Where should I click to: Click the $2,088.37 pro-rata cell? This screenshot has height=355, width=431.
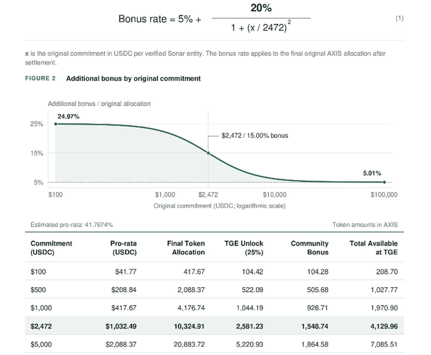(121, 345)
